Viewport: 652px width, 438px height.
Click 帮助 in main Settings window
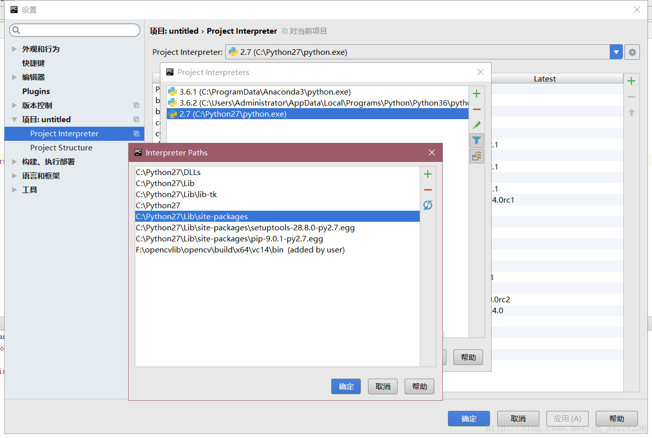point(616,418)
